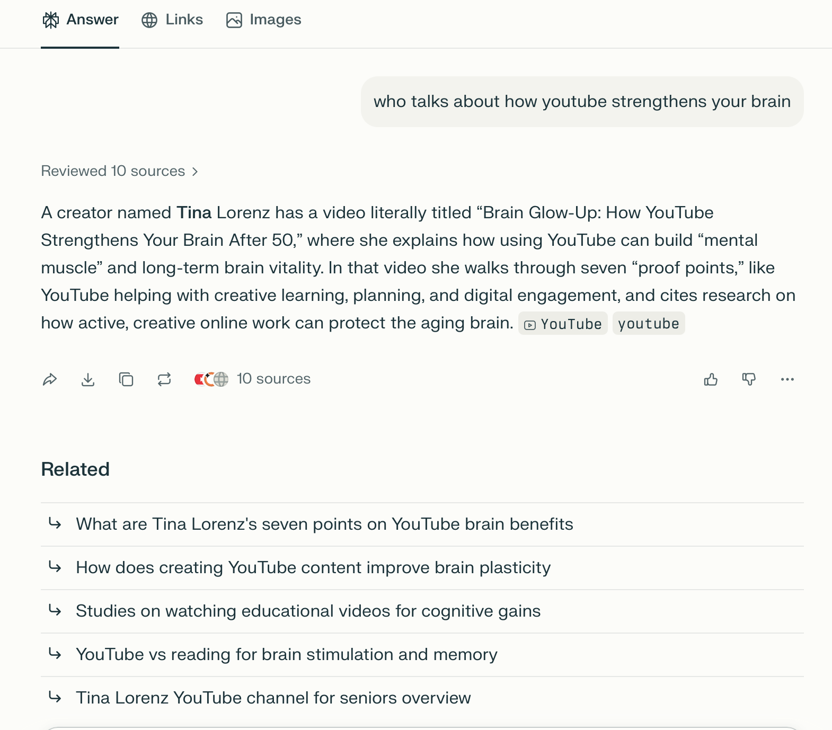
Task: Switch to the Answer tab
Action: point(80,20)
